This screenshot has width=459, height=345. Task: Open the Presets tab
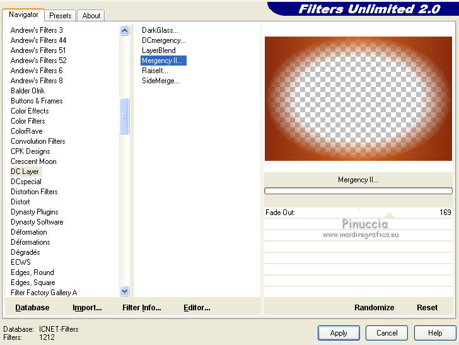coord(61,16)
